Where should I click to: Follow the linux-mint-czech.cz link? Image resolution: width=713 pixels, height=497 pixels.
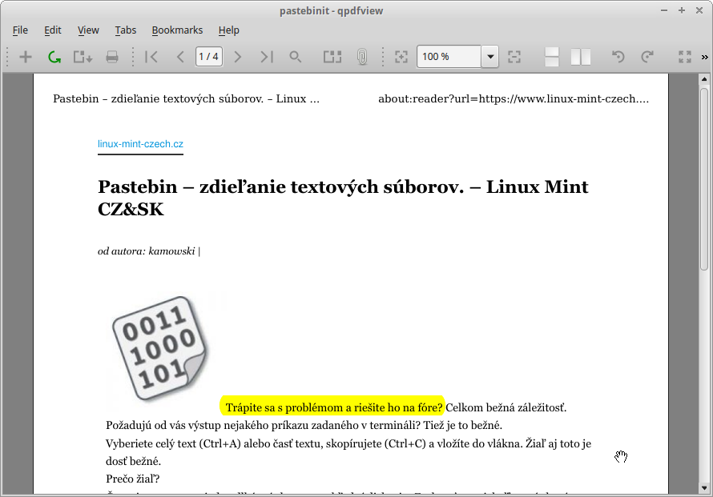140,144
